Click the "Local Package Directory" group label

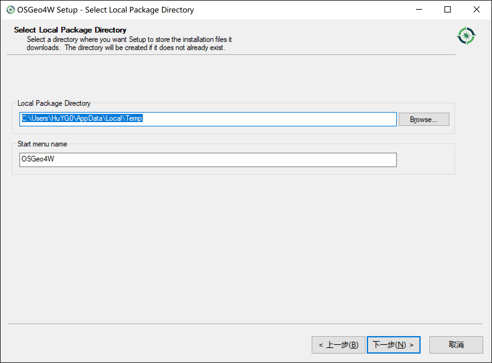tap(54, 103)
